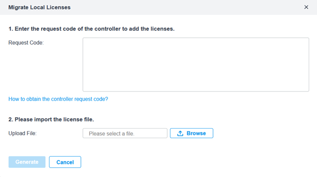The width and height of the screenshot is (317, 177).
Task: Click the 'Please import the license file' heading
Action: pyautogui.click(x=51, y=119)
